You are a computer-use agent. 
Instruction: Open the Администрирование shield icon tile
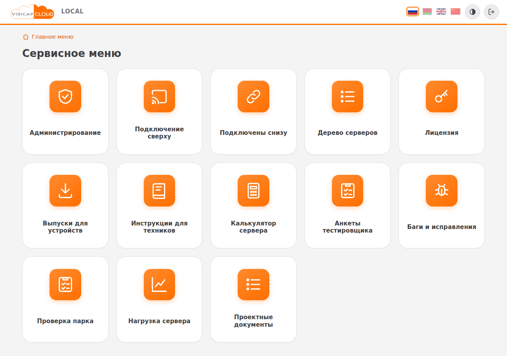(65, 97)
